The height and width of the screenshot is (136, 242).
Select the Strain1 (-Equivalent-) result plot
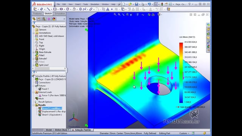[52, 115]
